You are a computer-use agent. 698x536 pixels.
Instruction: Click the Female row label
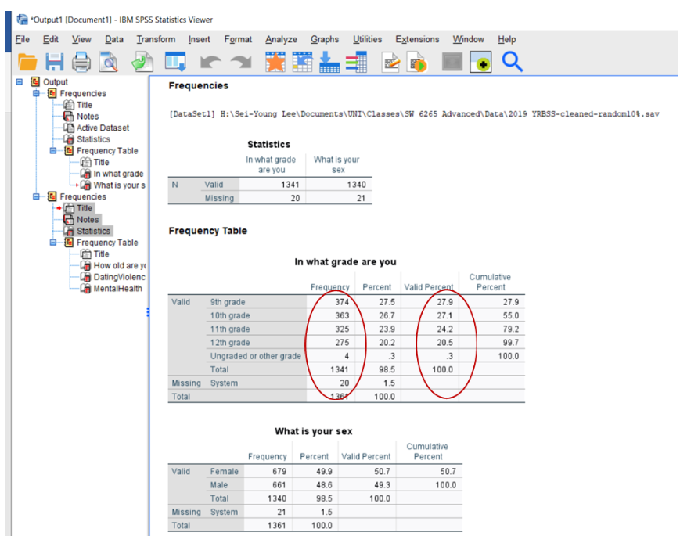(x=225, y=472)
